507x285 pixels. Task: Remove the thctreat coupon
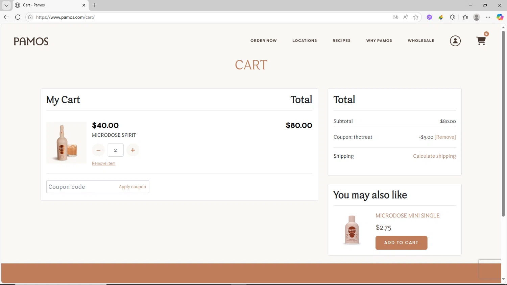point(445,137)
